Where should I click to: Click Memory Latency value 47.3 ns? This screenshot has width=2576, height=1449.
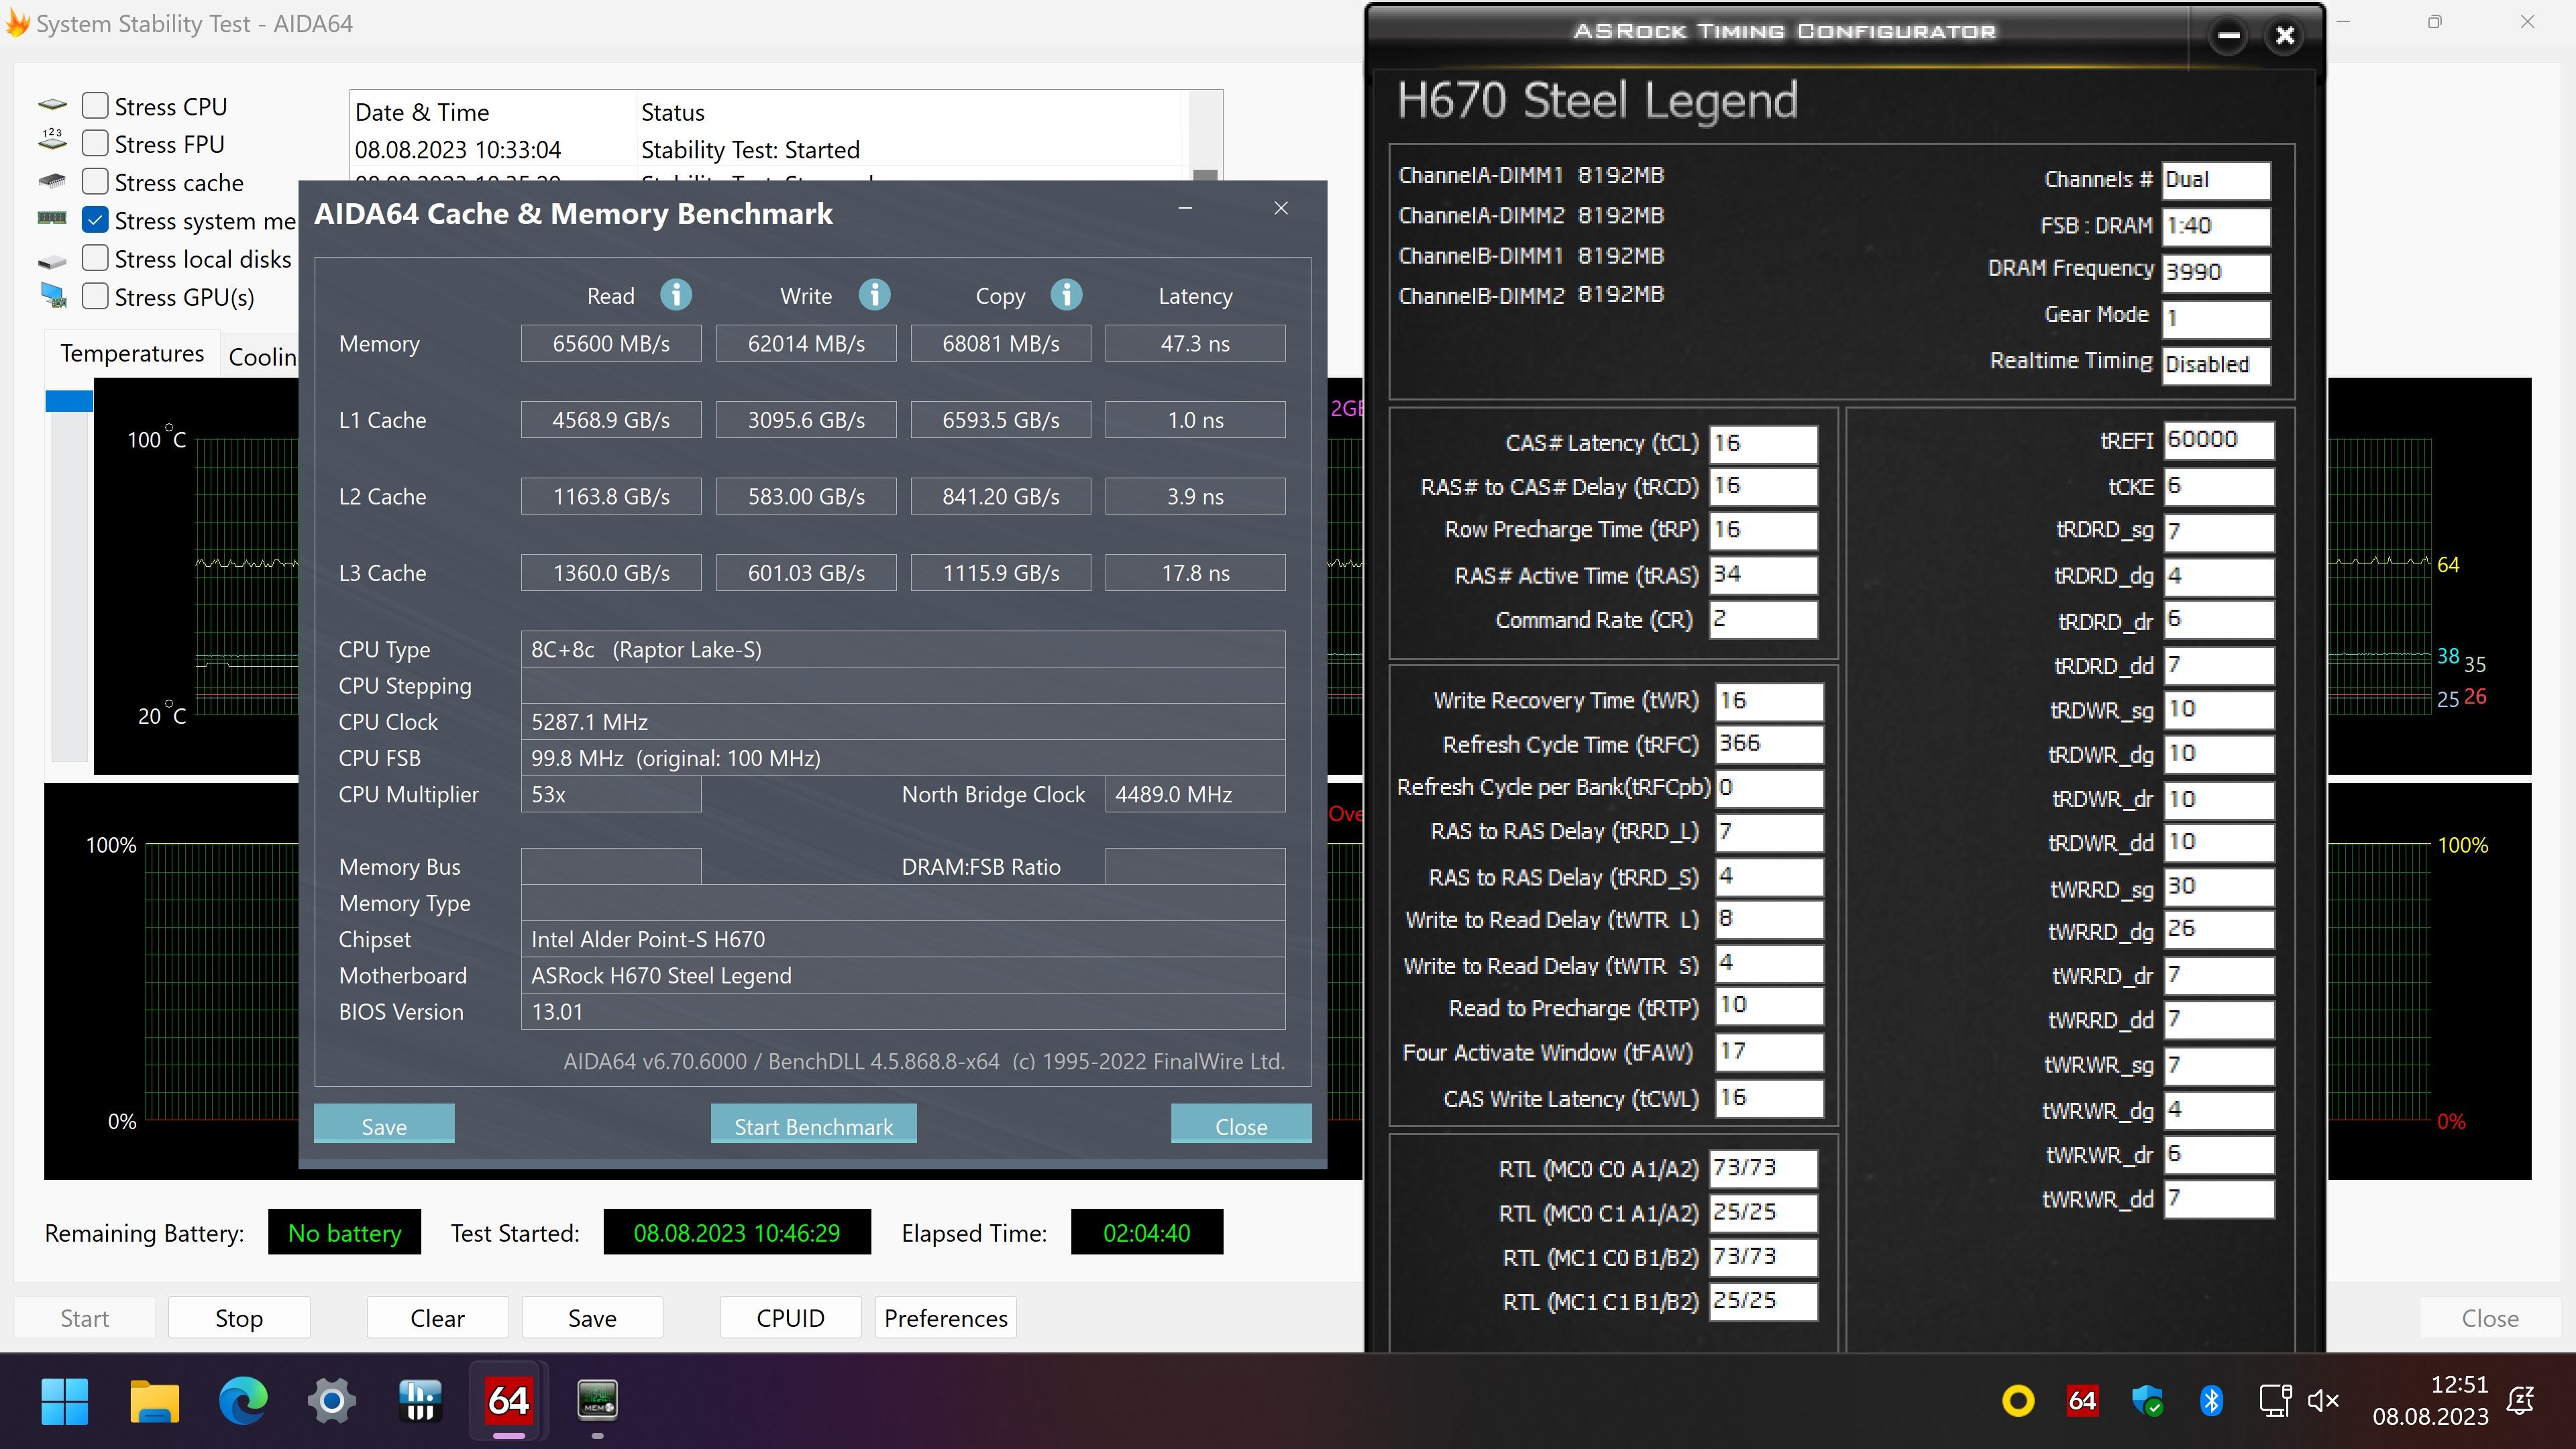(1195, 343)
